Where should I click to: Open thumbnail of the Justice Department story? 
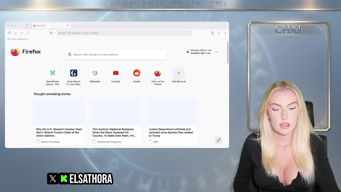pos(172,112)
